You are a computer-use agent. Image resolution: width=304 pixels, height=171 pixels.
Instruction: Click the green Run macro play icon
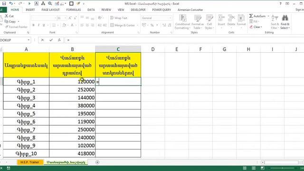29,3
